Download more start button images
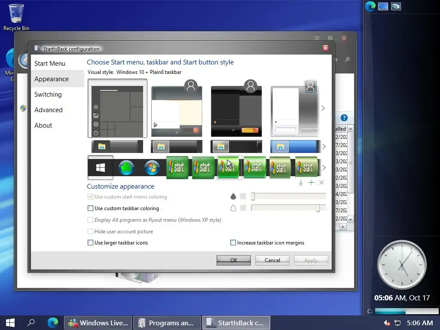The image size is (440, 330). (x=301, y=183)
